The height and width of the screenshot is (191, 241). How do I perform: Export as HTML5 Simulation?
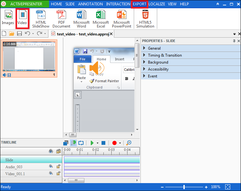pyautogui.click(x=145, y=19)
